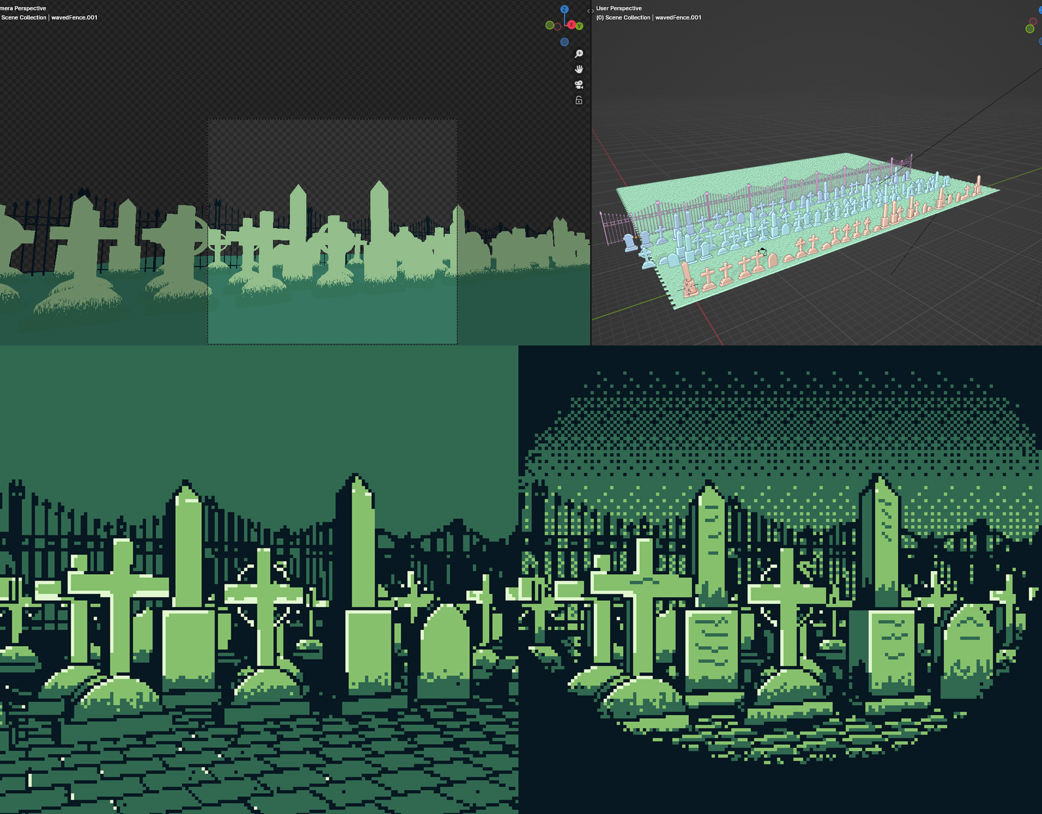Click the blue Z axis on the camera viewport gizmo
The width and height of the screenshot is (1042, 814).
click(x=564, y=9)
